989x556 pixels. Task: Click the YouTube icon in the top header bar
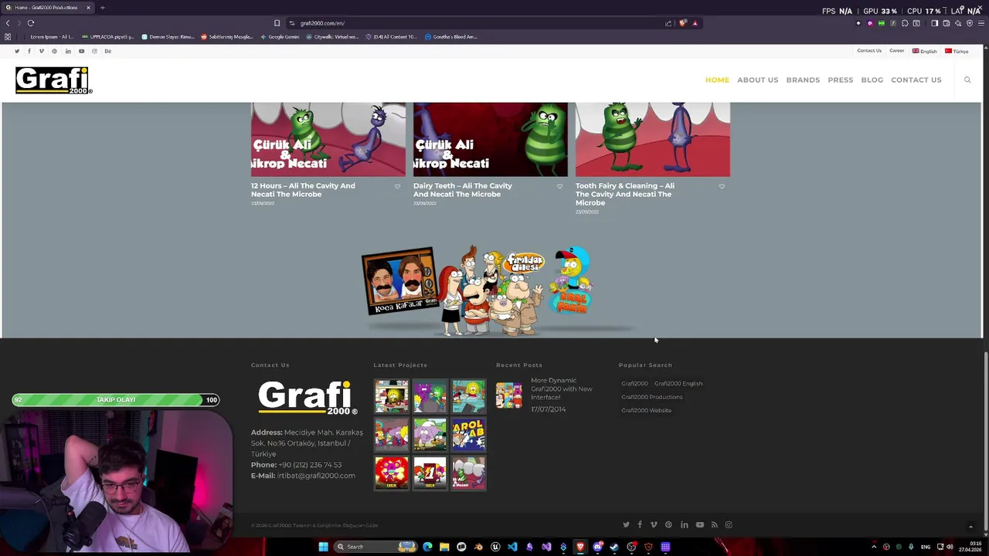pyautogui.click(x=81, y=51)
